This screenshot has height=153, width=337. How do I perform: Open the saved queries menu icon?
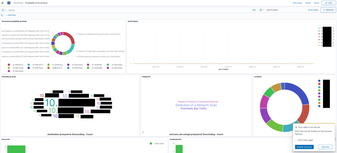tap(4, 10)
